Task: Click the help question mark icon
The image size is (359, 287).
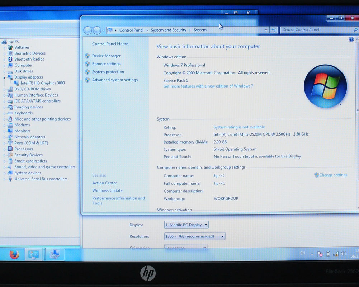Action: coord(351,39)
